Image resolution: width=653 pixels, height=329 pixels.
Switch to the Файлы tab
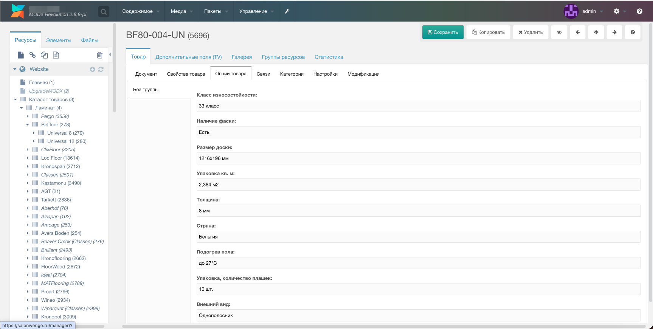(x=90, y=40)
